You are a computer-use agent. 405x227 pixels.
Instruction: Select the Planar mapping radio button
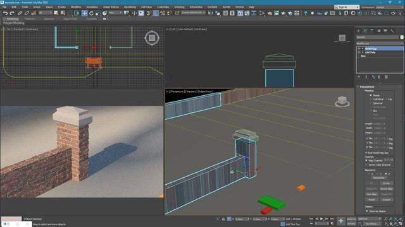point(371,95)
